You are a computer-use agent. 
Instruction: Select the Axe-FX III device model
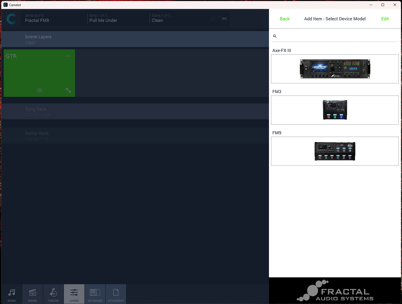[335, 69]
